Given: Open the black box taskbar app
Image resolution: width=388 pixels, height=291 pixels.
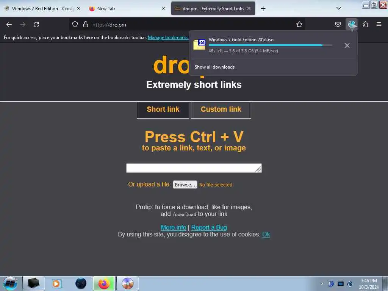Looking at the screenshot, I should coord(34,283).
